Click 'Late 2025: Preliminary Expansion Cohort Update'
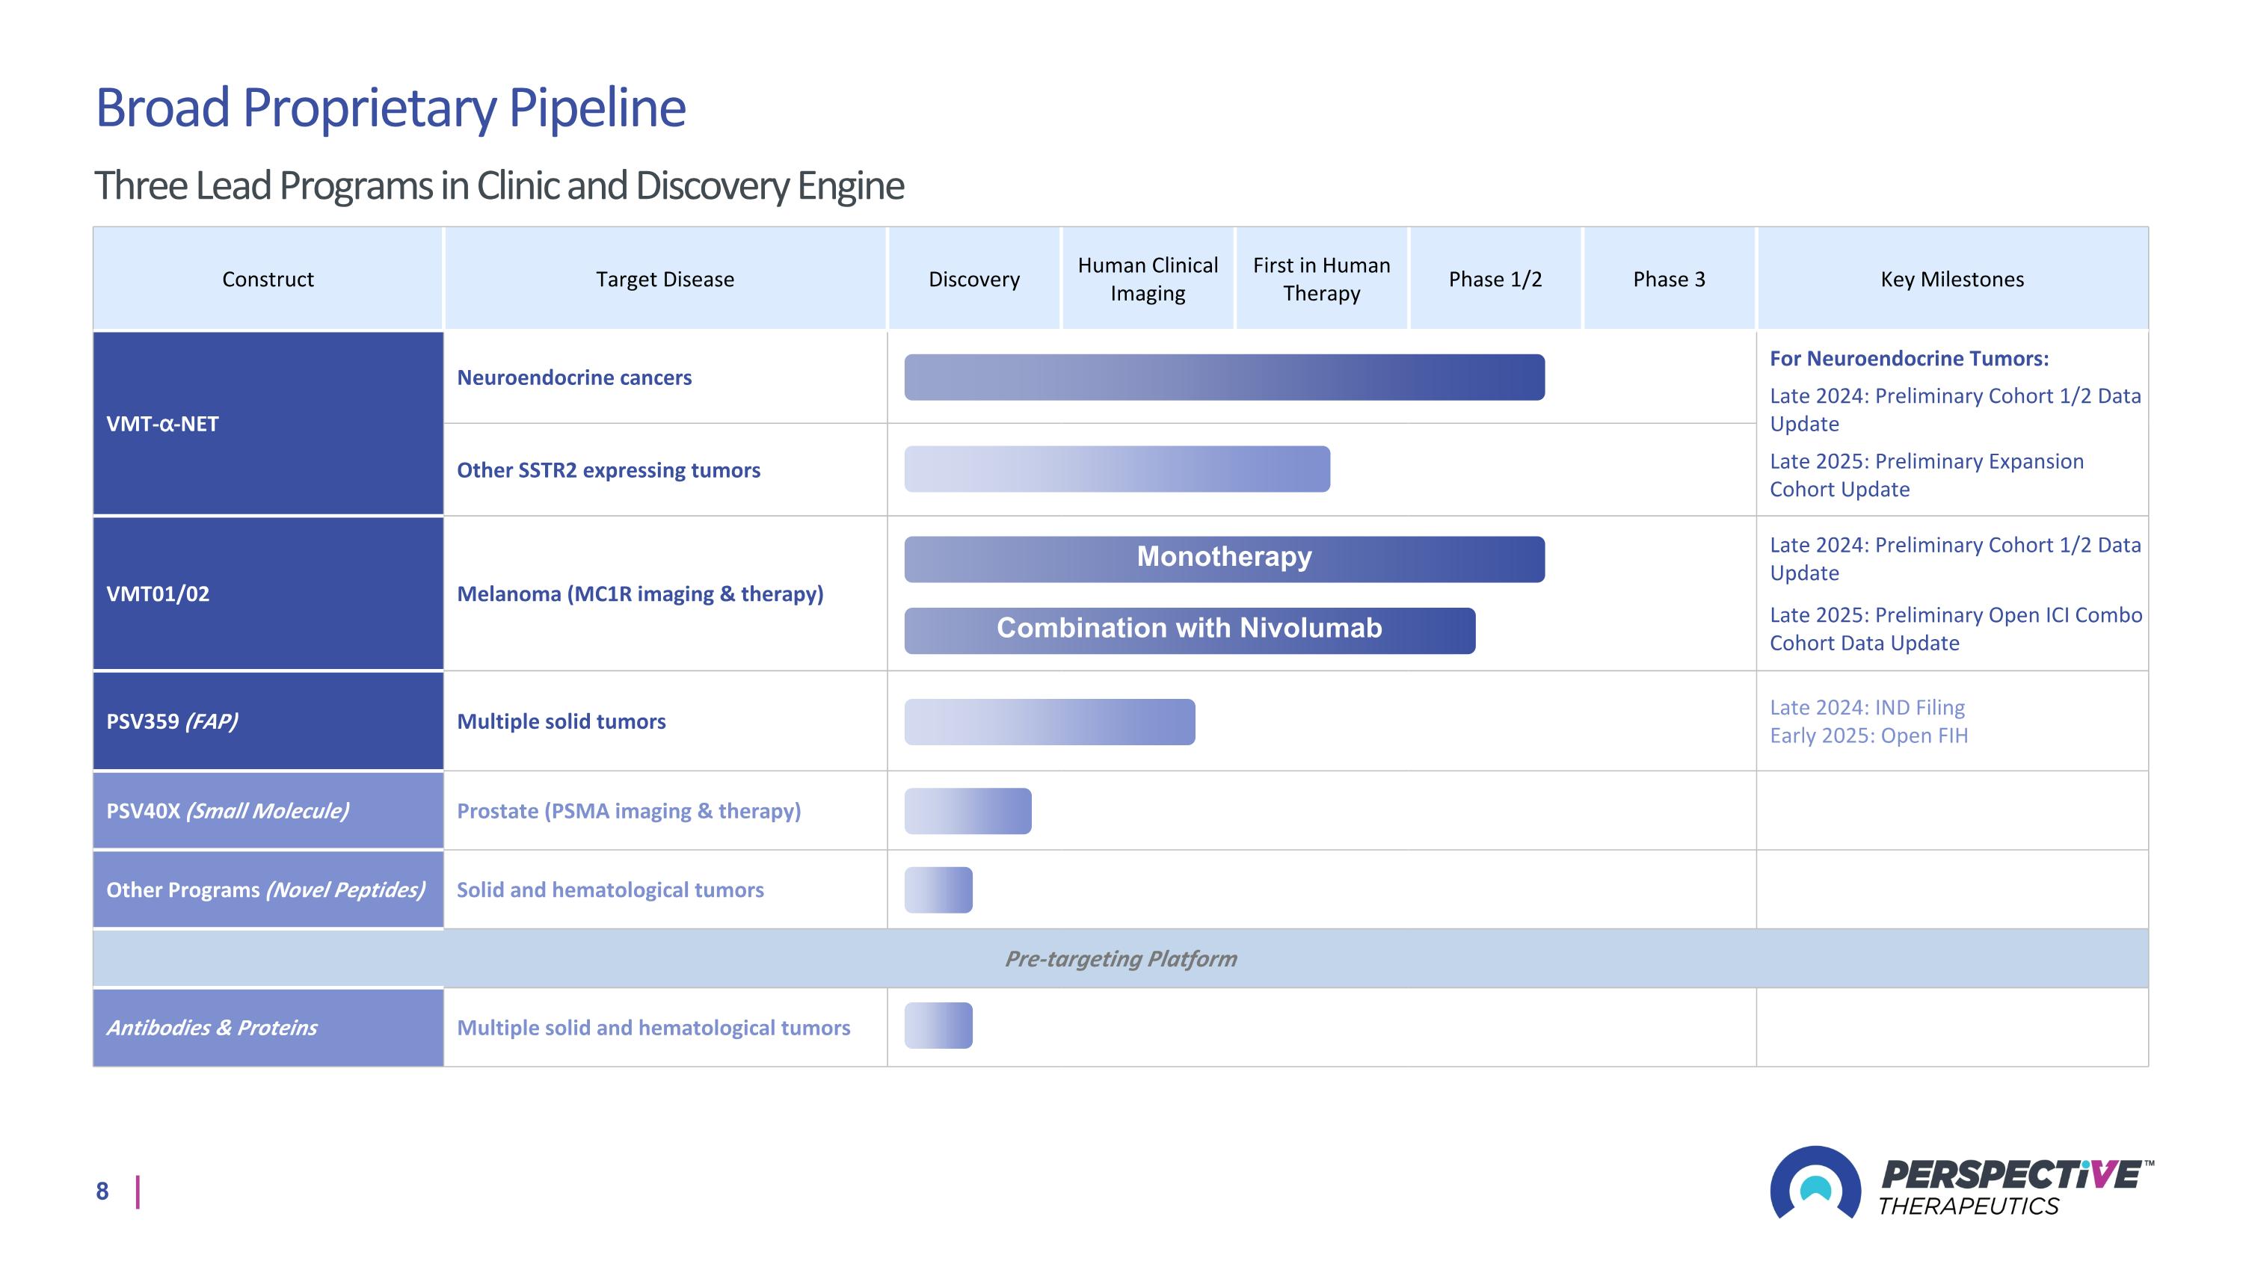2243x1261 pixels. click(x=1927, y=475)
